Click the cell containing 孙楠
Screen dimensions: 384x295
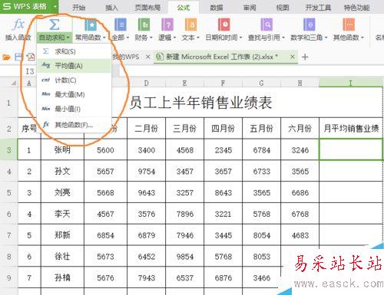click(x=62, y=277)
